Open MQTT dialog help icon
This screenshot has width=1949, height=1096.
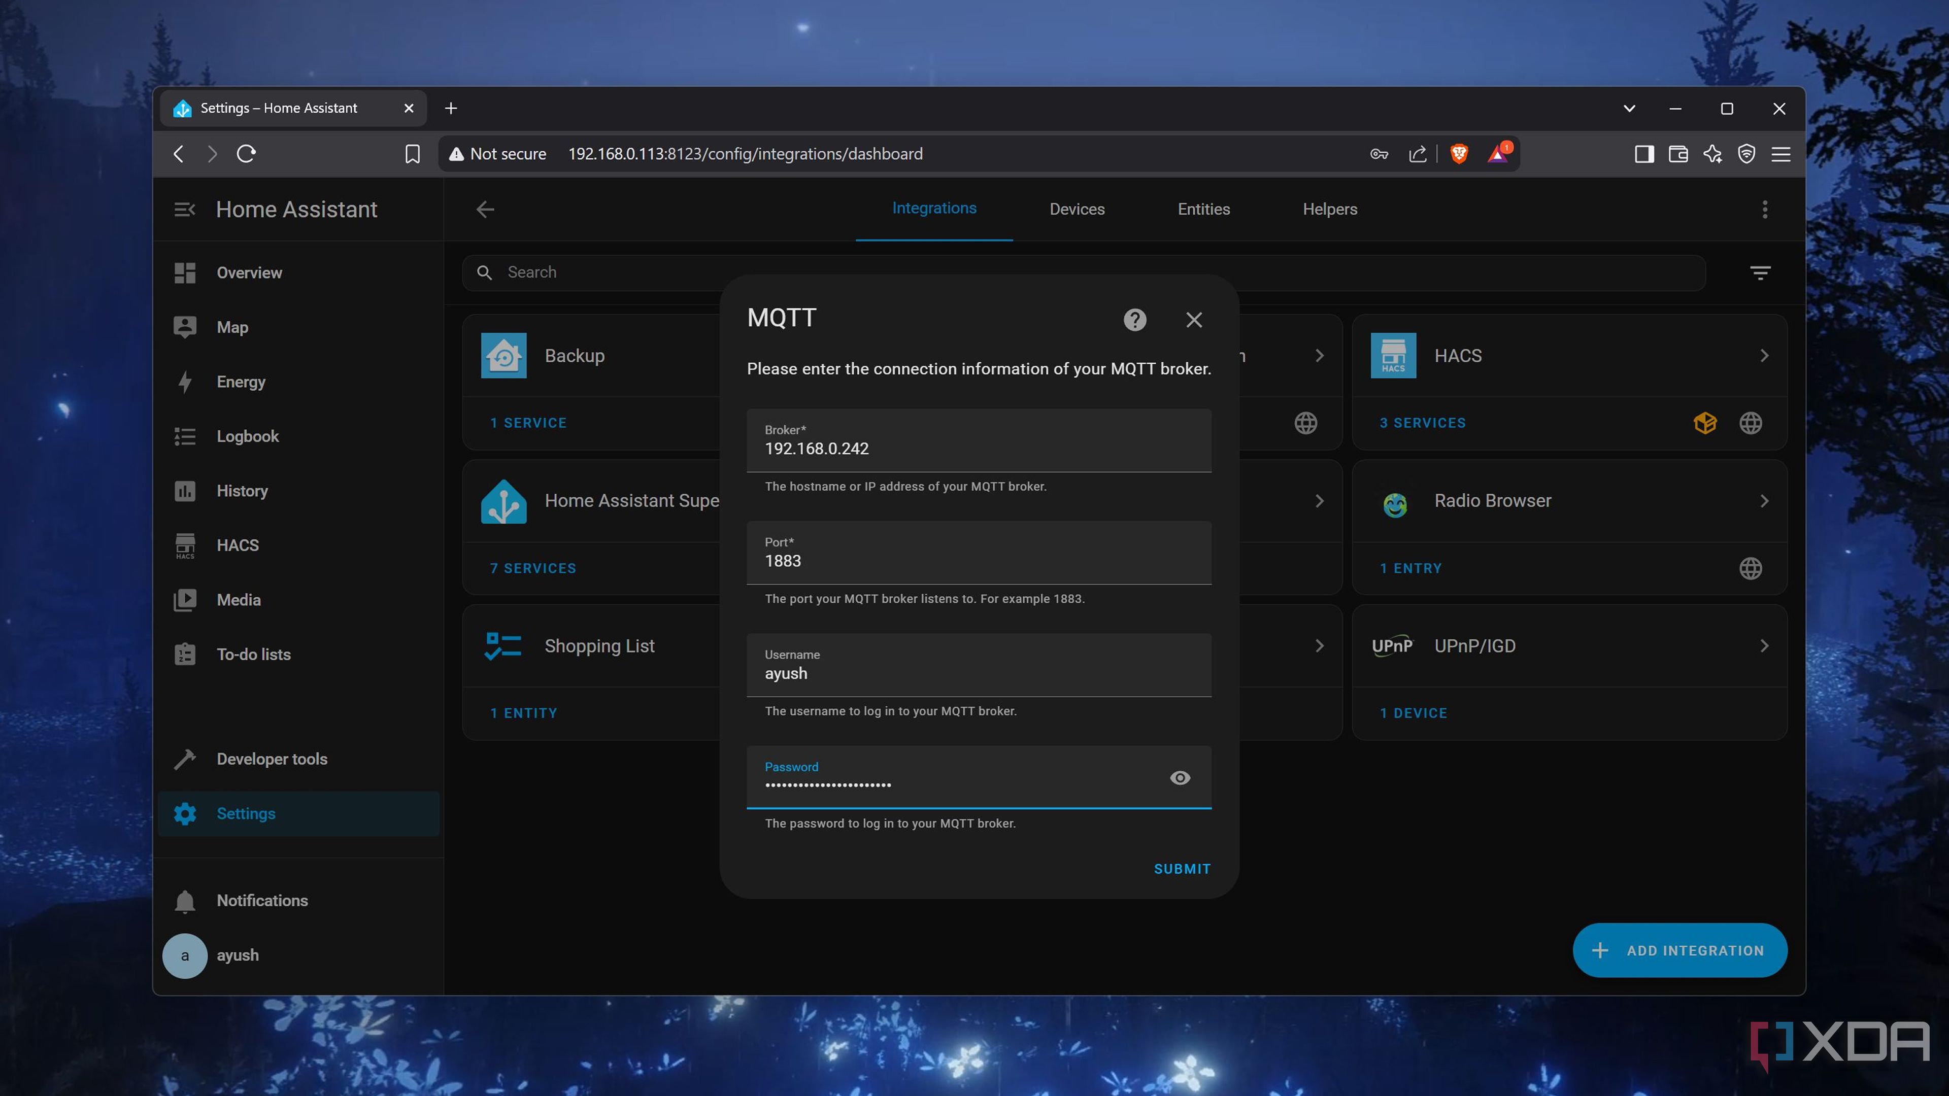click(x=1134, y=320)
